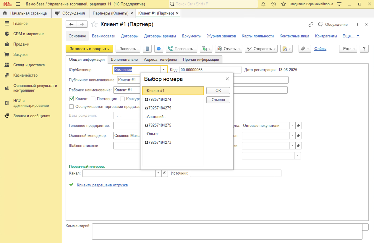Open the history clock icon in header
This screenshot has width=374, height=243.
point(273,4)
